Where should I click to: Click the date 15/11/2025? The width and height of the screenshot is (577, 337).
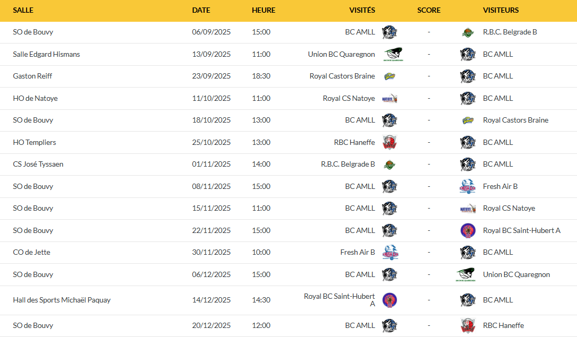coord(211,209)
